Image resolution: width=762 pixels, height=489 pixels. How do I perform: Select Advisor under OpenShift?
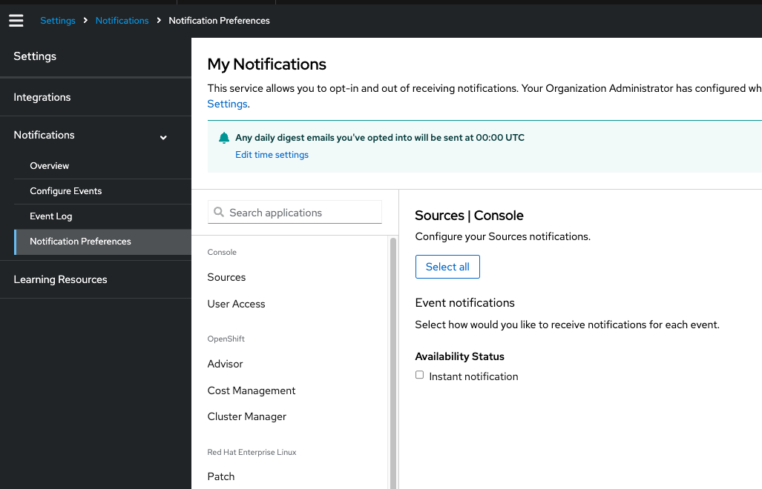click(226, 364)
